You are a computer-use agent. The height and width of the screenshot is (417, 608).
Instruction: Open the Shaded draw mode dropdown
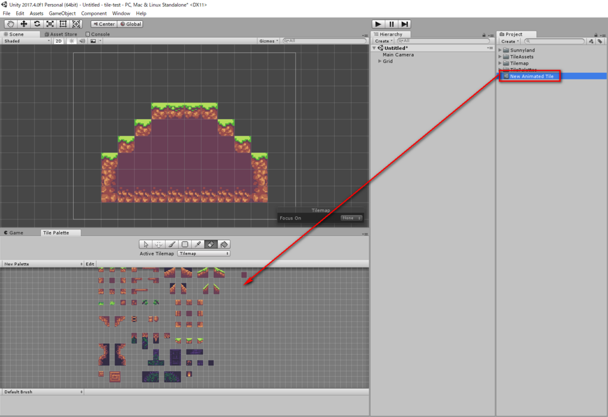27,41
